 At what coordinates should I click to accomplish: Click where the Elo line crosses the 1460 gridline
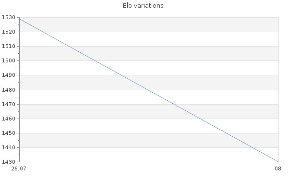pyautogui.click(x=200, y=119)
